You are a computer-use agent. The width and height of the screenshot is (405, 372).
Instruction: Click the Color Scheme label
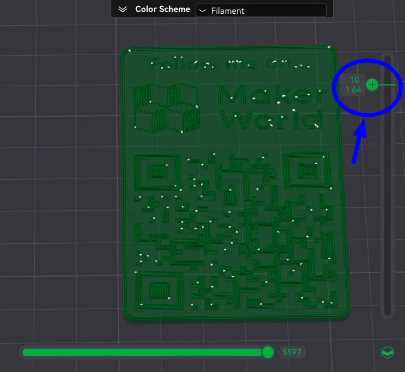point(163,10)
